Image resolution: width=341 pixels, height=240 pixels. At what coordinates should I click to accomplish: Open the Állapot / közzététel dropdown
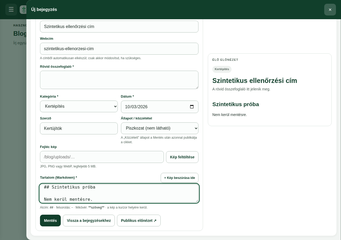(x=160, y=128)
